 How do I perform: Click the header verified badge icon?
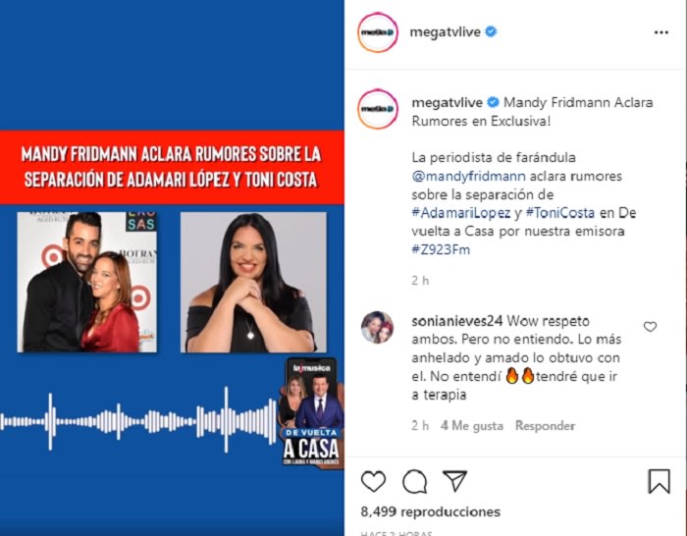pos(491,31)
